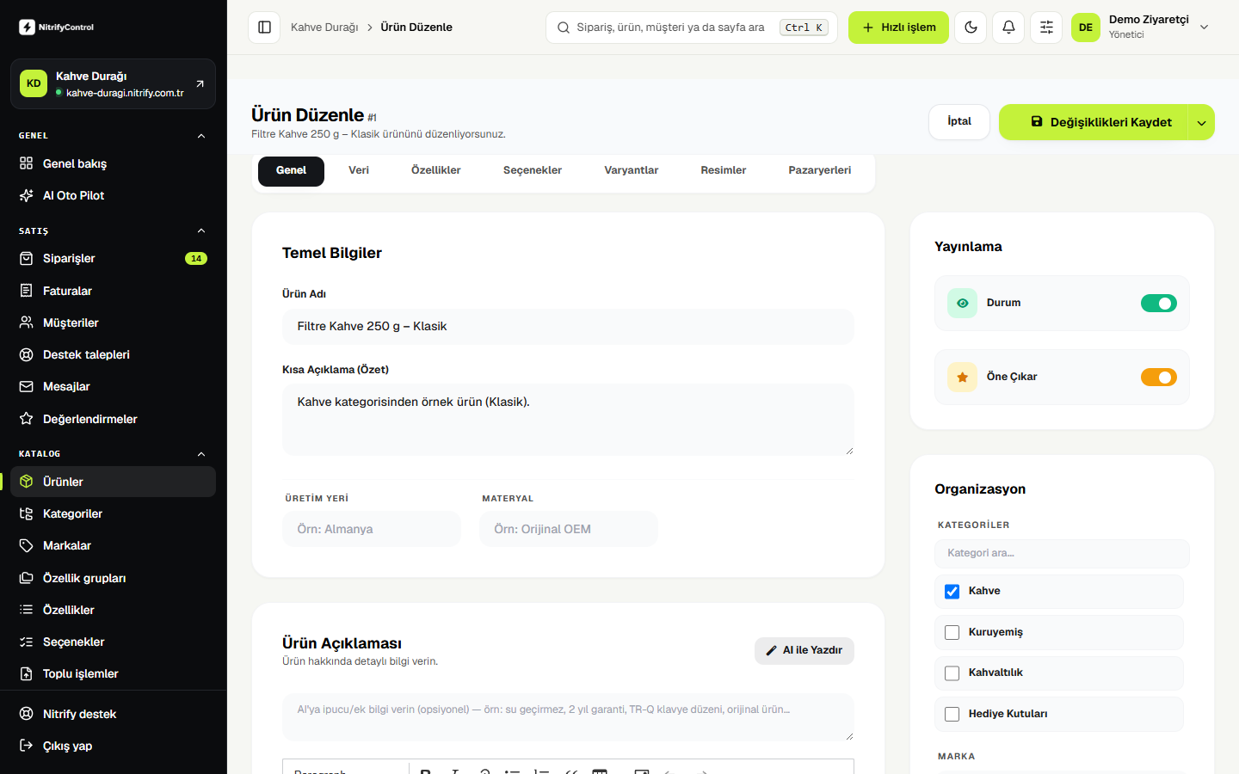Click the Destek talepleri lifebuoy icon
Screen dimensions: 1239x774
coord(27,354)
